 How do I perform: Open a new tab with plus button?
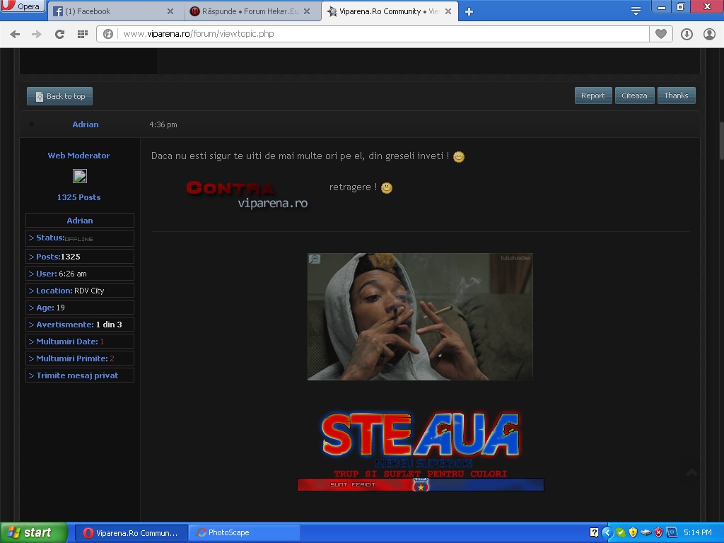click(469, 11)
